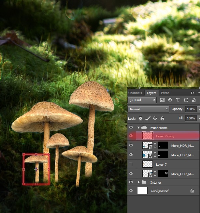200x213 pixels.
Task: Click the "Interior" group name
Action: (156, 182)
